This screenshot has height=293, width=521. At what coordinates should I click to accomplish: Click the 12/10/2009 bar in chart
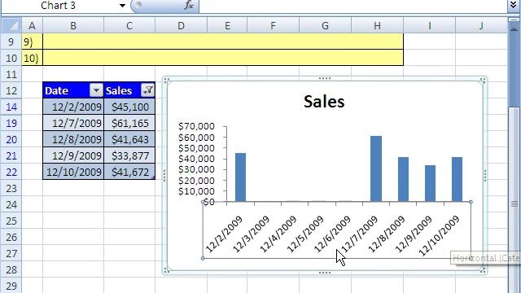pos(458,179)
